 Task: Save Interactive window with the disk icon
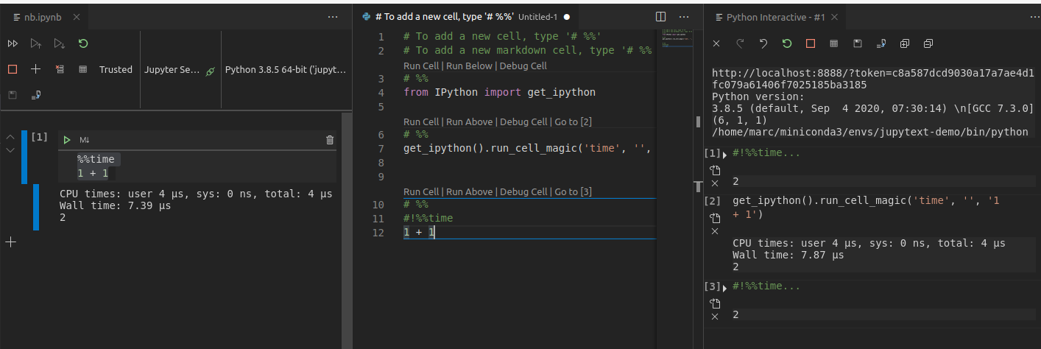coord(858,44)
